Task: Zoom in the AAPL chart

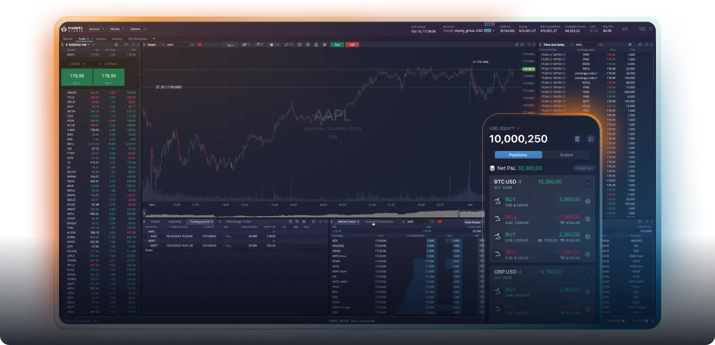Action: (308, 45)
